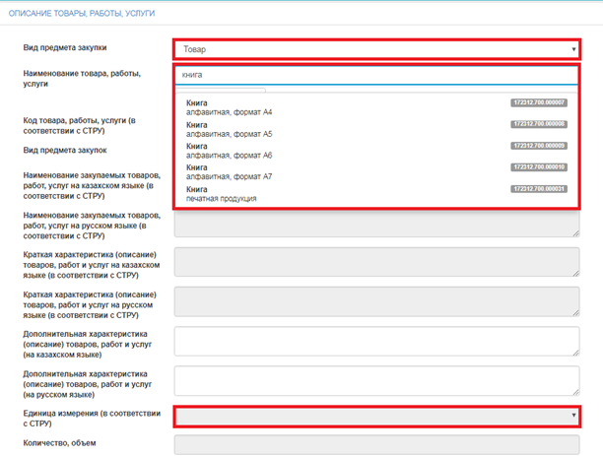Click the 'Краткая характеристика' Kazakh language field
Image resolution: width=603 pixels, height=456 pixels.
pos(375,261)
